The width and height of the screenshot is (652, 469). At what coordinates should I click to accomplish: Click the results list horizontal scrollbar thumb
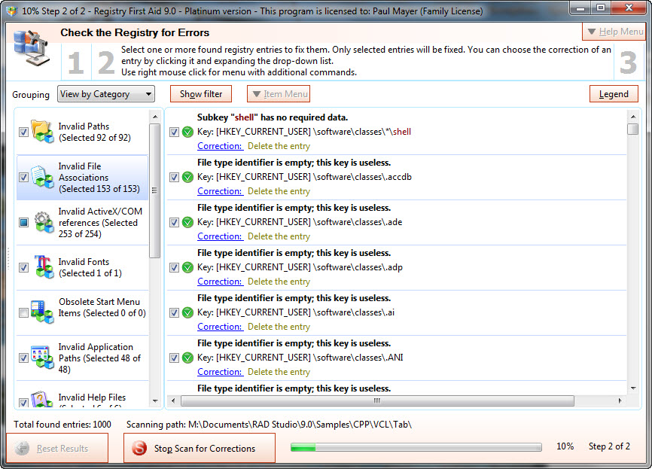[377, 400]
